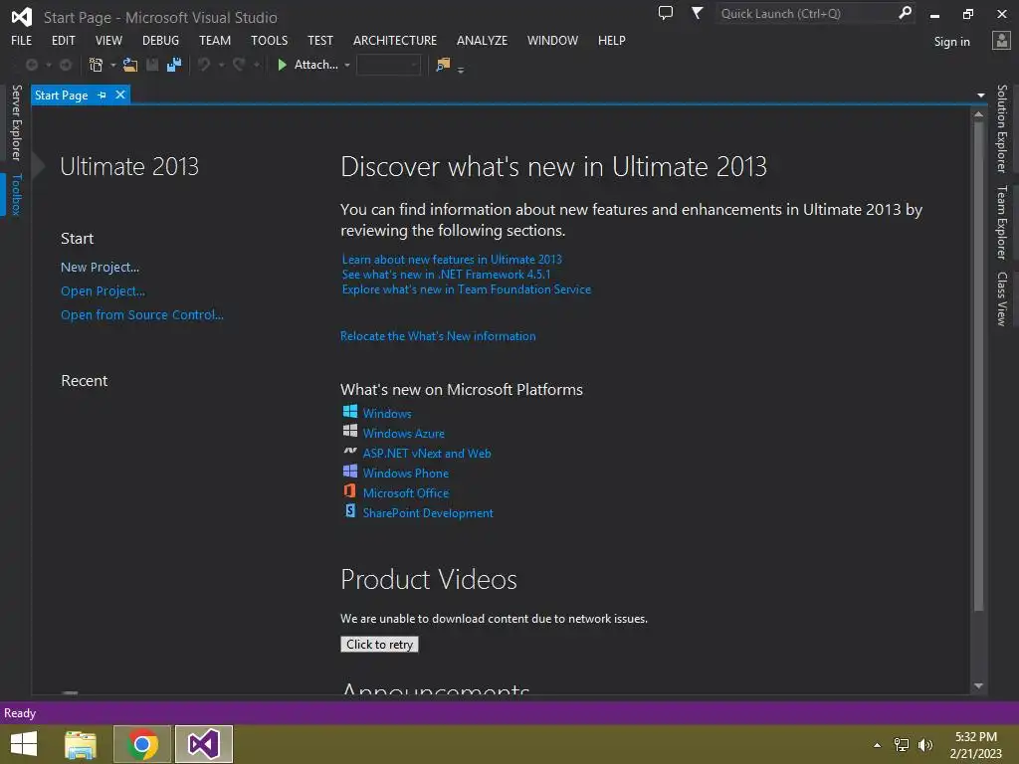Open File Explorer from the taskbar
Screen dimensions: 1019x764
click(81, 744)
